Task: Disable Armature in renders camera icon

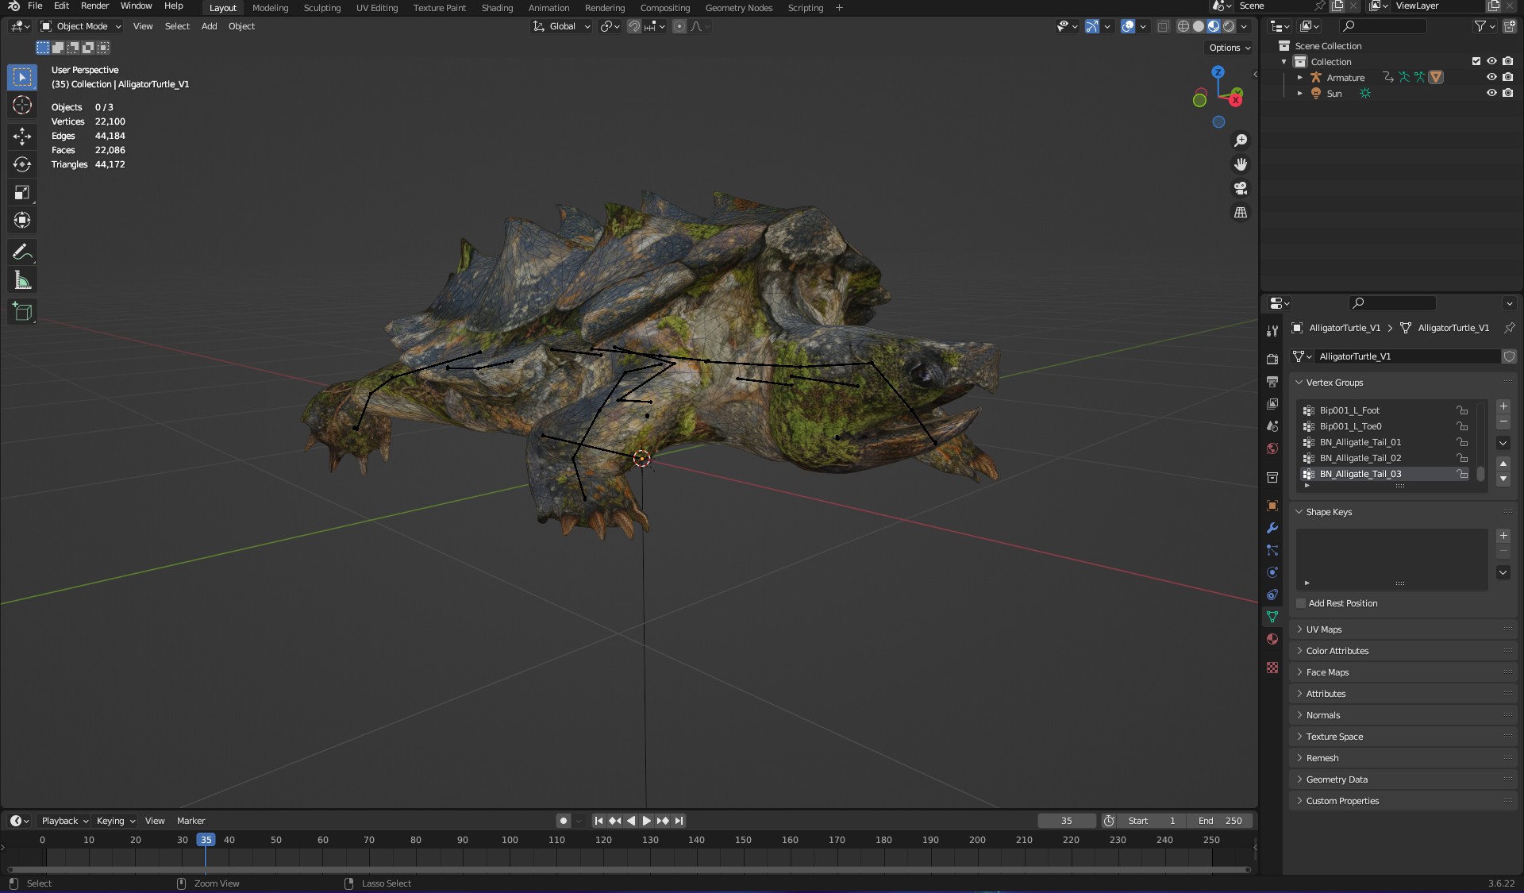Action: (x=1507, y=77)
